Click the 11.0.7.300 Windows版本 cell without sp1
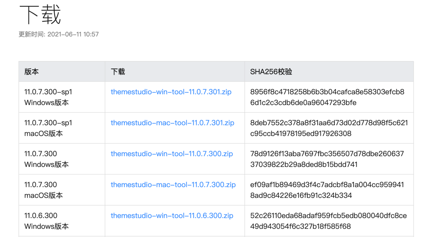427x237 pixels. pos(46,159)
